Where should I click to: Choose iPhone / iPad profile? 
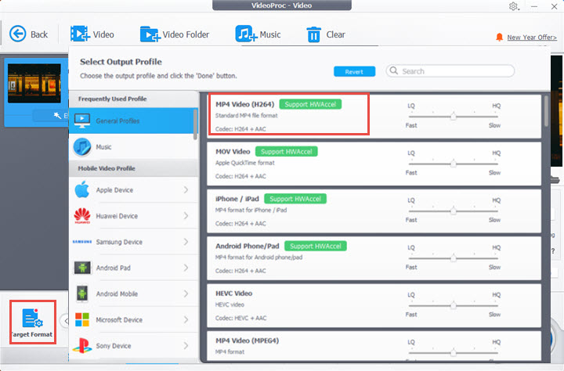[374, 211]
